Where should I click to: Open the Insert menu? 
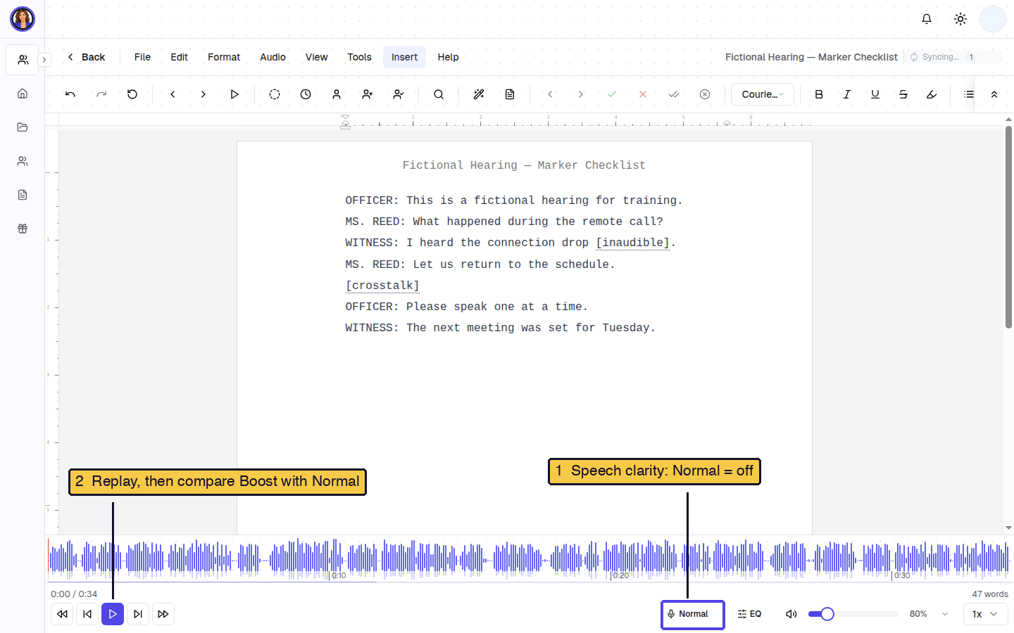(x=404, y=57)
